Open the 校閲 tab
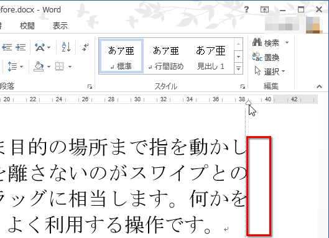The width and height of the screenshot is (329, 238). (x=27, y=26)
